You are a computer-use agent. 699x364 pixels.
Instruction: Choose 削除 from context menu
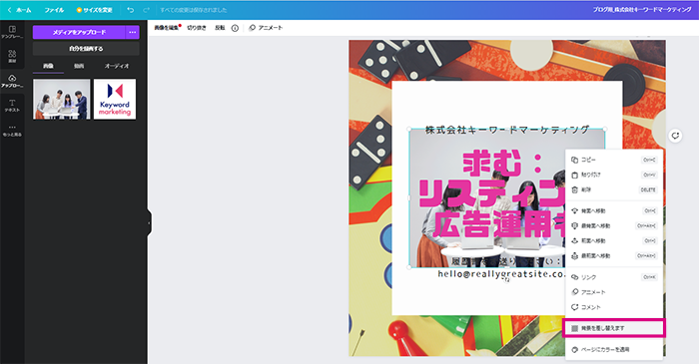pyautogui.click(x=614, y=189)
